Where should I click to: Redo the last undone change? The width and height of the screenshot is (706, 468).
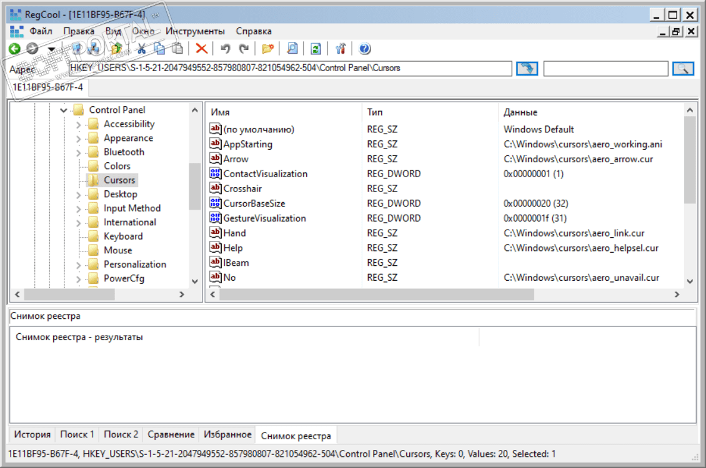(244, 49)
